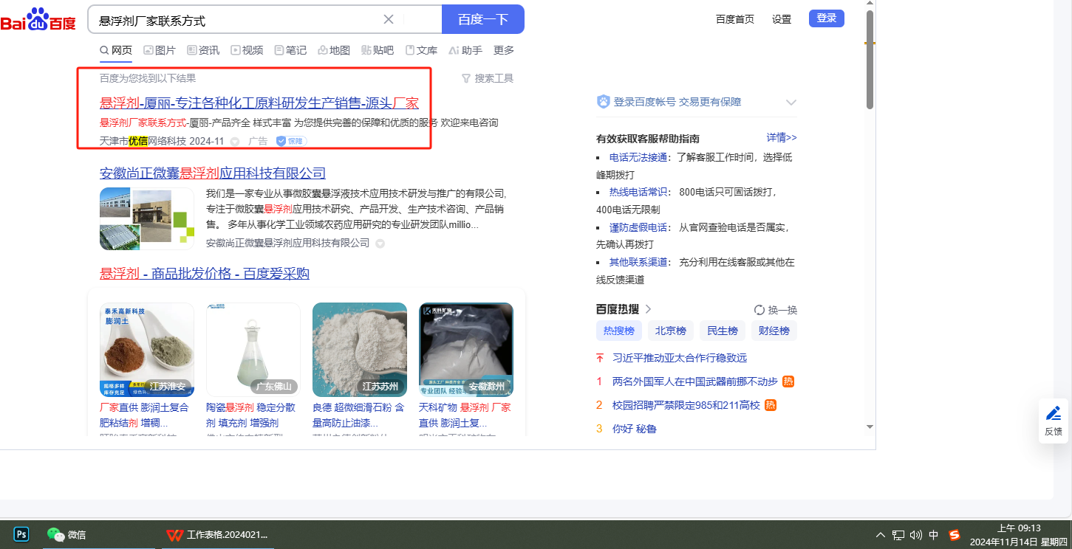Image resolution: width=1072 pixels, height=549 pixels.
Task: Switch to the 贴吧 tab
Action: [x=378, y=50]
